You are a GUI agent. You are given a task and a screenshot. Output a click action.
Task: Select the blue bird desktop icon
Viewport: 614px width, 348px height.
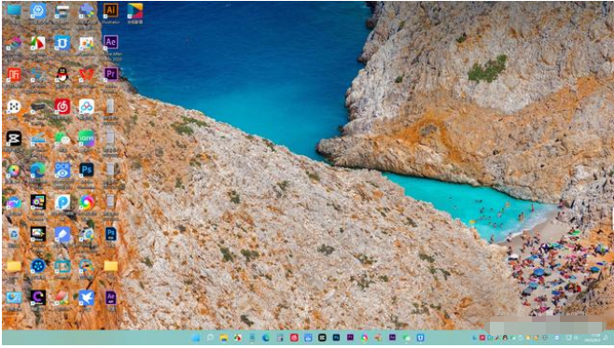coord(87,298)
